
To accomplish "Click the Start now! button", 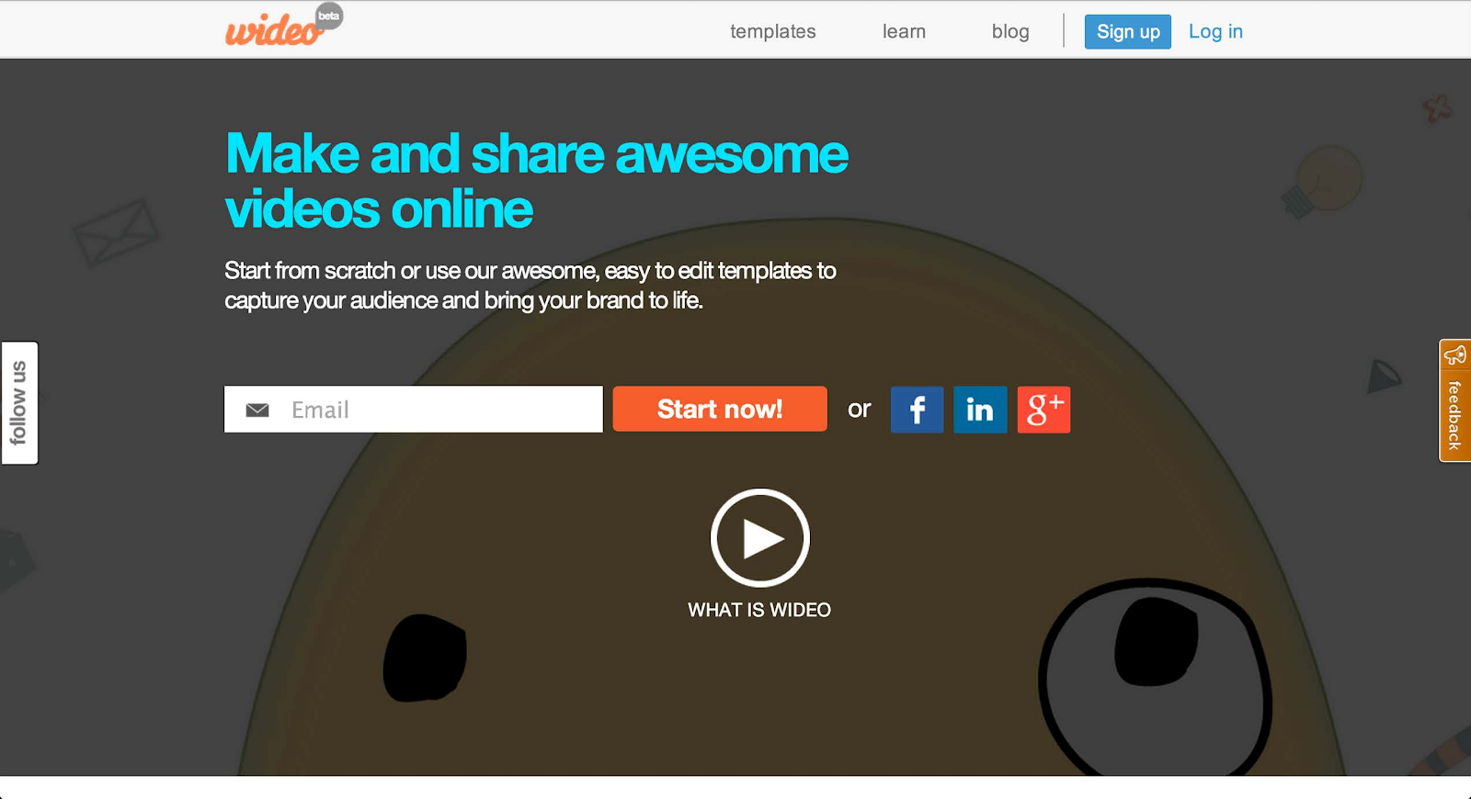I will (720, 409).
